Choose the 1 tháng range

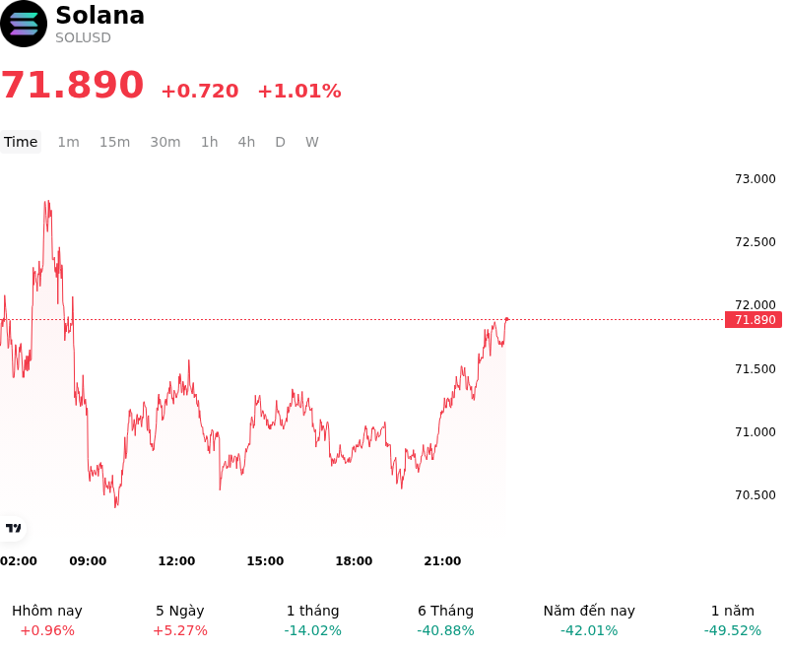(x=312, y=620)
